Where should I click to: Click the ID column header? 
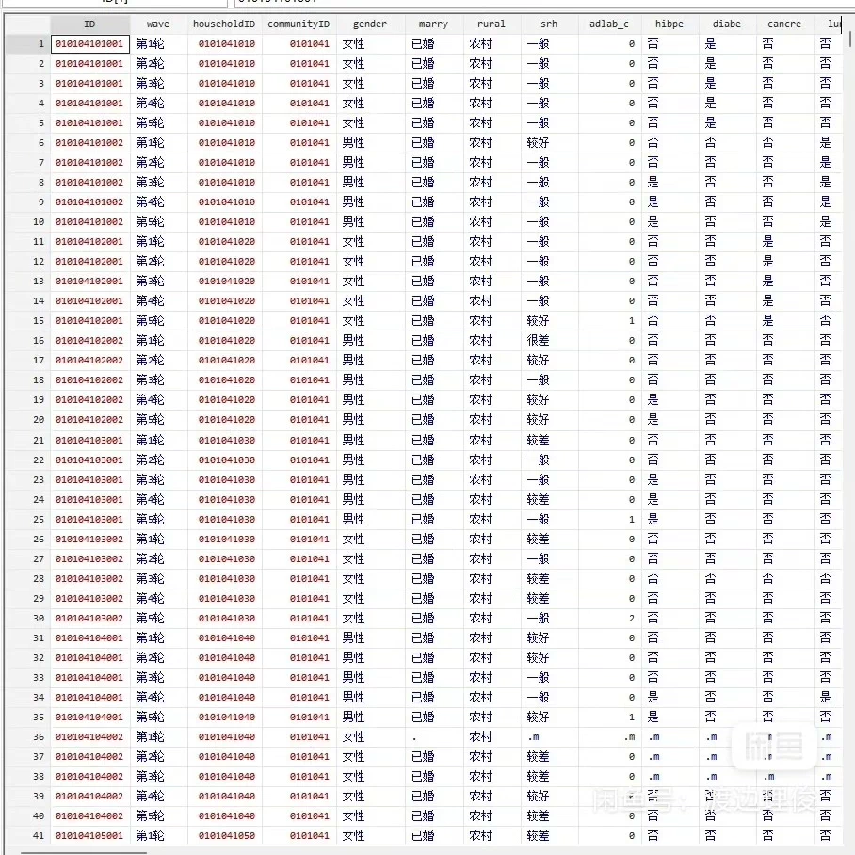tap(89, 24)
